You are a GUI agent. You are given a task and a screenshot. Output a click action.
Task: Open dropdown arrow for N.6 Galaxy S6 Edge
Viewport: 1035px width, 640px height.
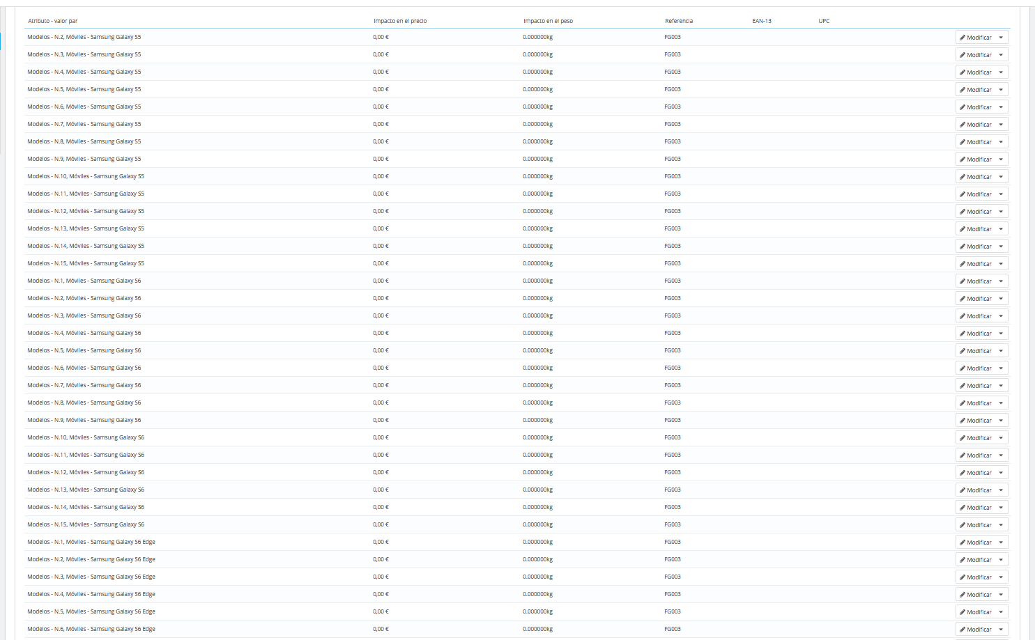pyautogui.click(x=1001, y=630)
